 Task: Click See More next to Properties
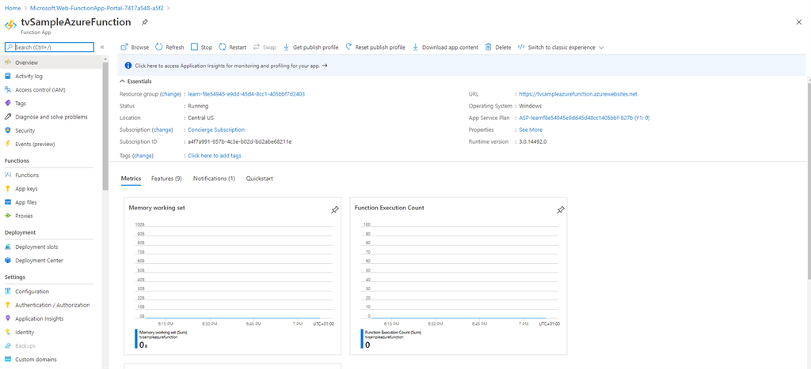pyautogui.click(x=531, y=130)
